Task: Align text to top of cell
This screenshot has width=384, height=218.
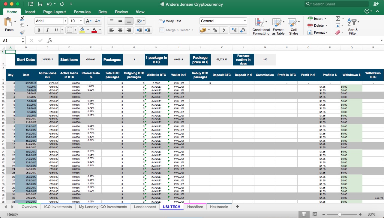Action: click(111, 21)
